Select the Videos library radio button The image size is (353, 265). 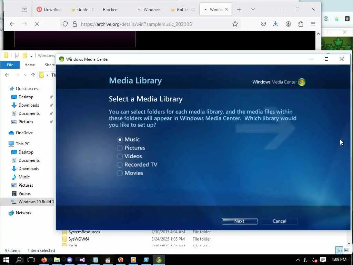pyautogui.click(x=120, y=156)
